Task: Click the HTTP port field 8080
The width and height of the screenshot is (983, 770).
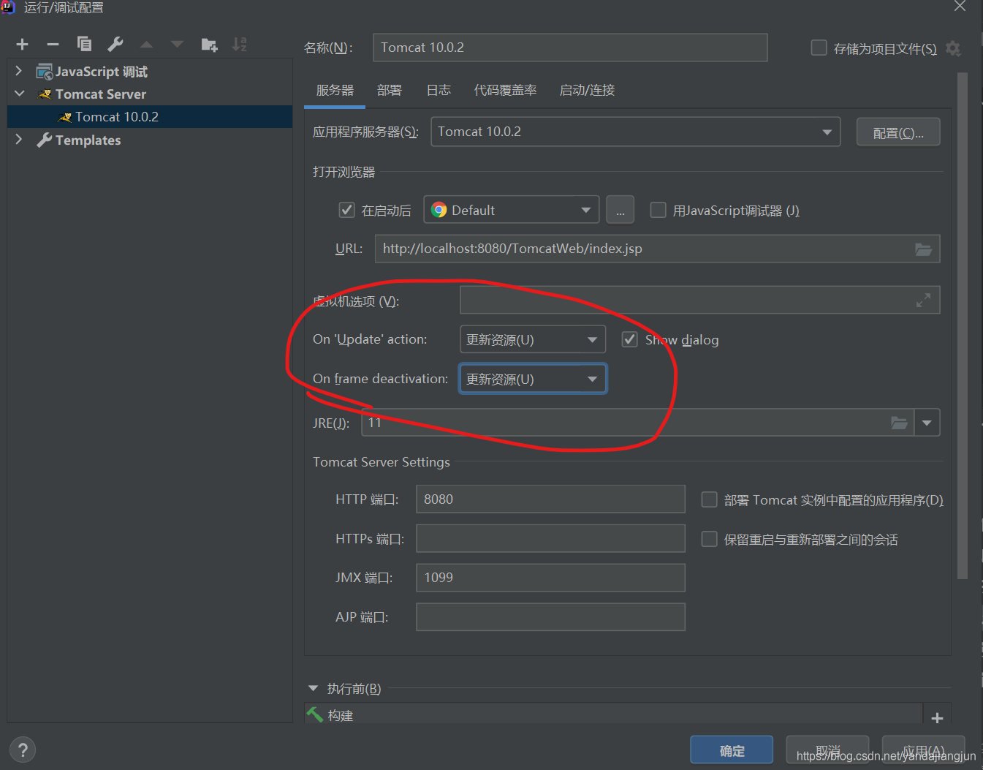Action: pos(550,499)
